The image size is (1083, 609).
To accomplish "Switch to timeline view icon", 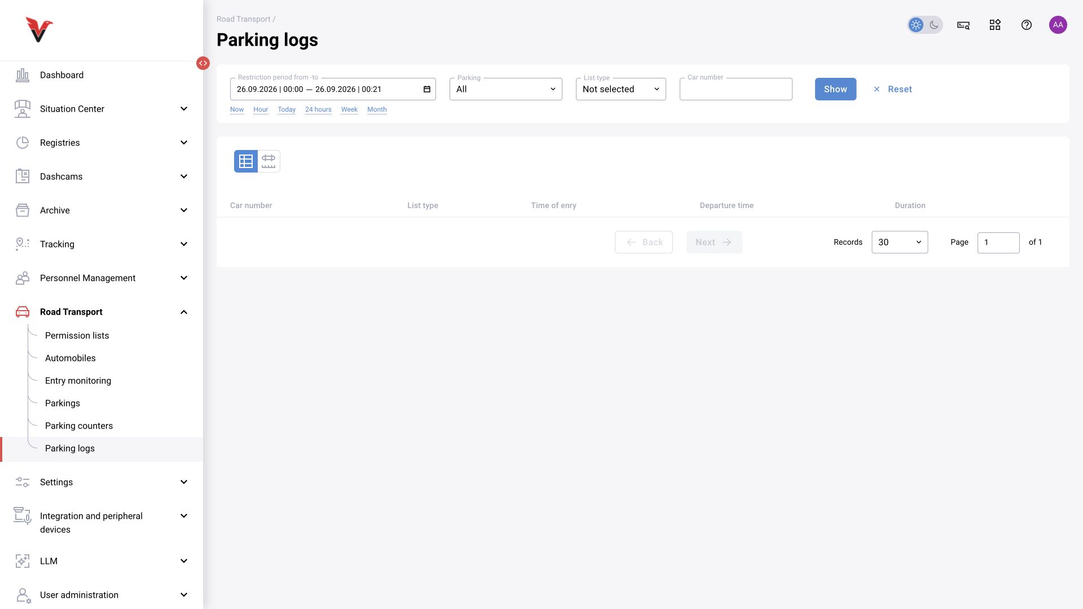I will [268, 161].
